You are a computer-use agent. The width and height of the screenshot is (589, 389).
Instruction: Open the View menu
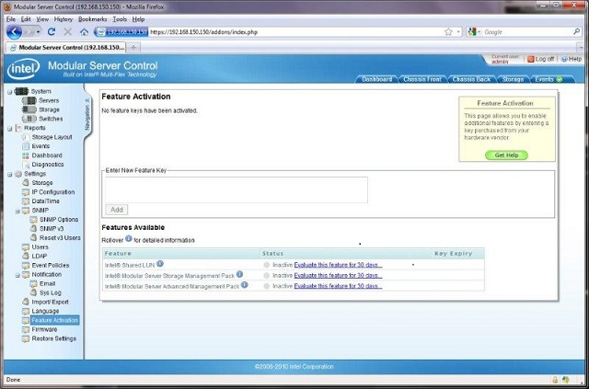[x=42, y=19]
